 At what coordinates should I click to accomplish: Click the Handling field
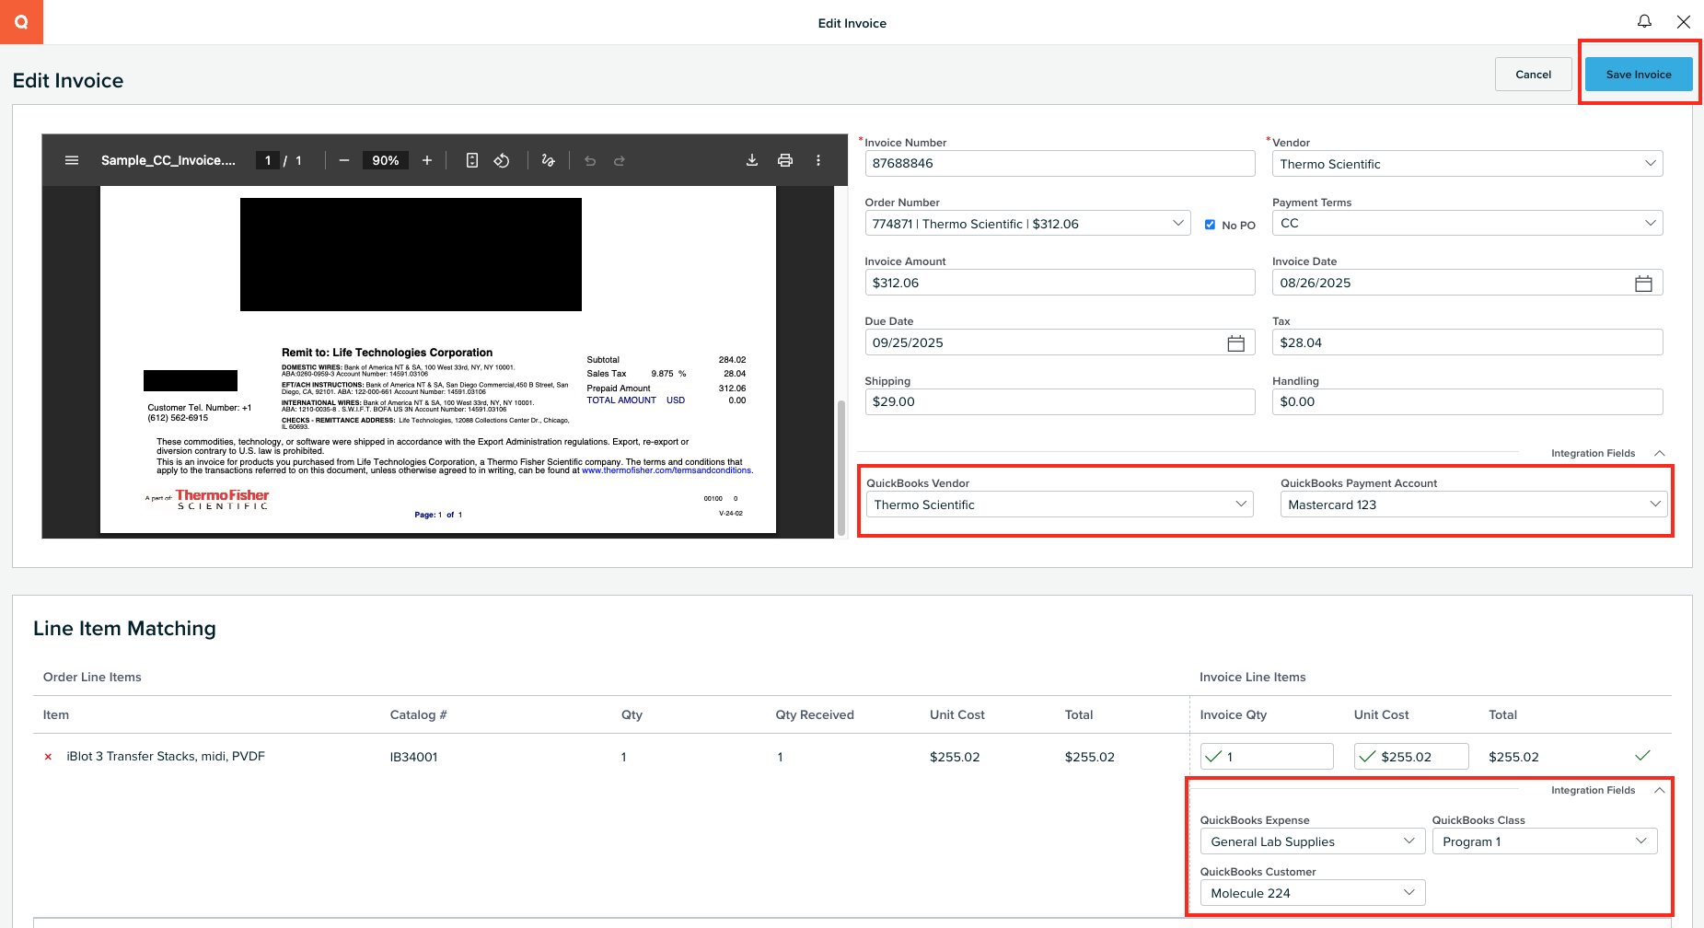pyautogui.click(x=1467, y=401)
